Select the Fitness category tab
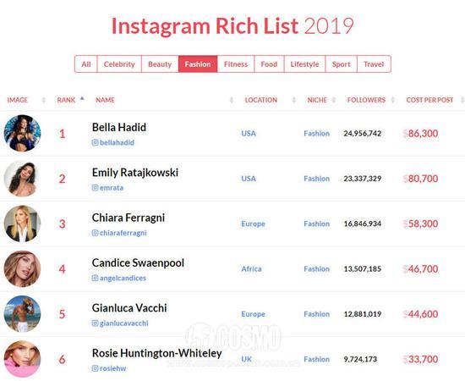Screen dimensions: 465x381 (x=236, y=63)
